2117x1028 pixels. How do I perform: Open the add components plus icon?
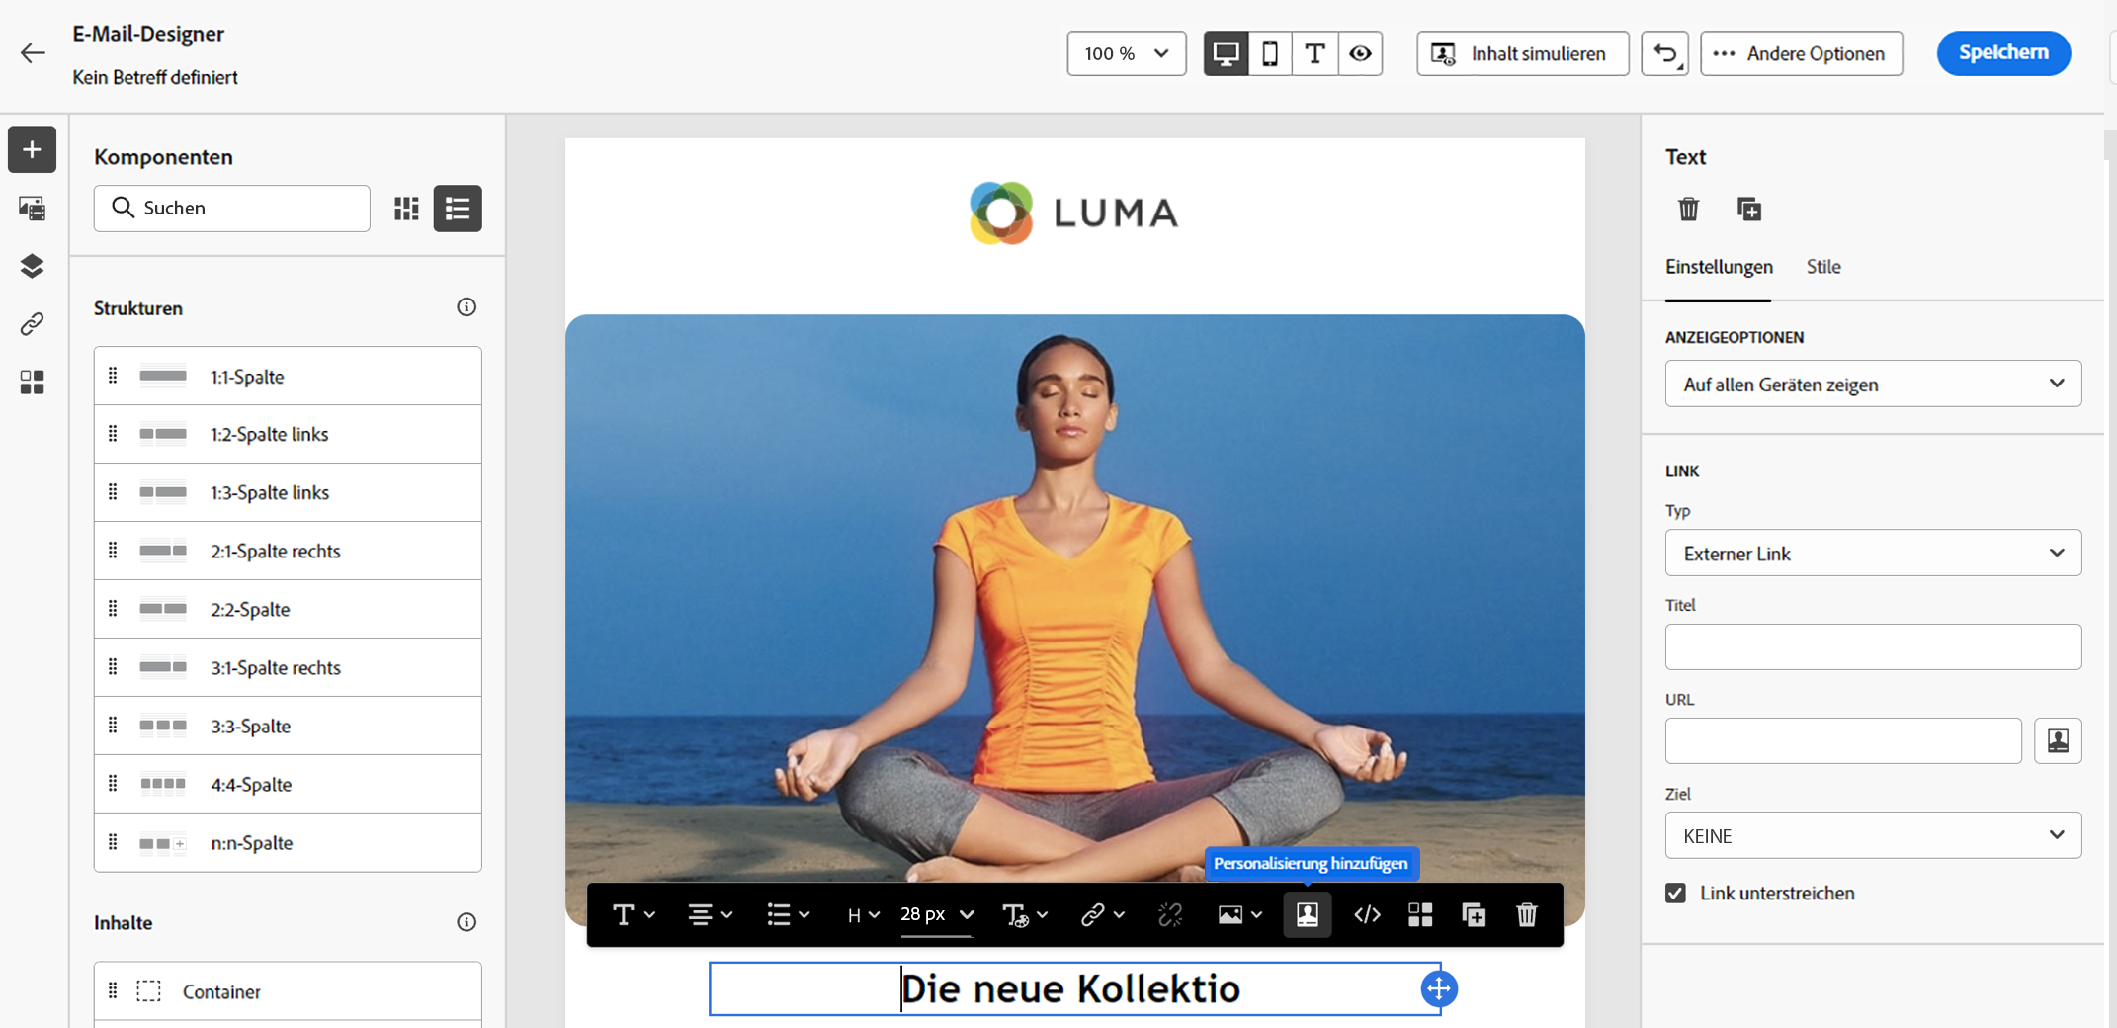[32, 149]
